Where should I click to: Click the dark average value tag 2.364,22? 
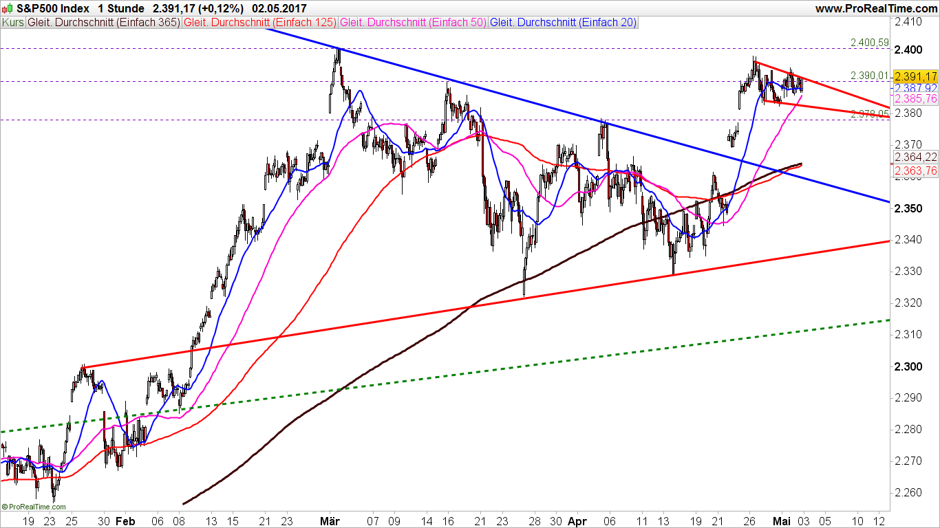(917, 157)
